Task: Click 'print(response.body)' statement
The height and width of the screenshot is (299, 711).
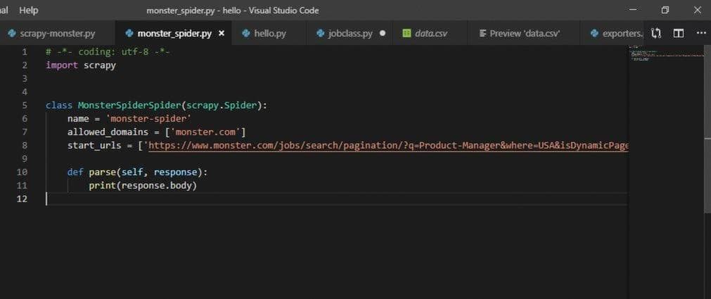Action: point(143,186)
